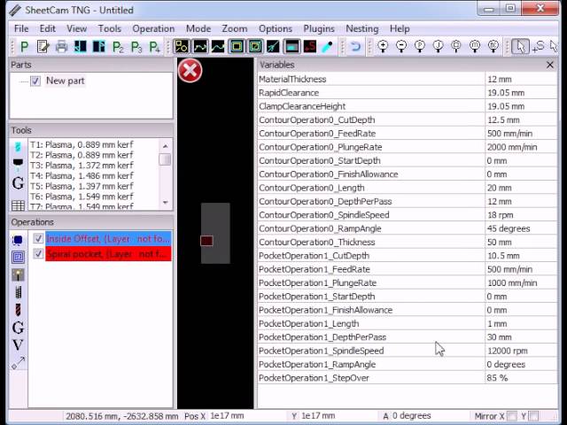Viewport: 567px width, 425px height.
Task: Toggle the Inside Offset operation checkbox
Action: (38, 238)
